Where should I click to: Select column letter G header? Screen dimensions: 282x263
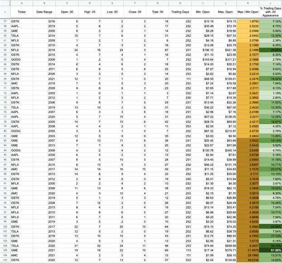point(158,3)
